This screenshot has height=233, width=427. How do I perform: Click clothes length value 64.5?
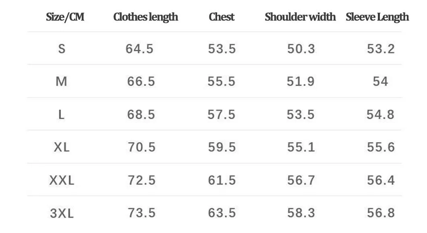(140, 49)
